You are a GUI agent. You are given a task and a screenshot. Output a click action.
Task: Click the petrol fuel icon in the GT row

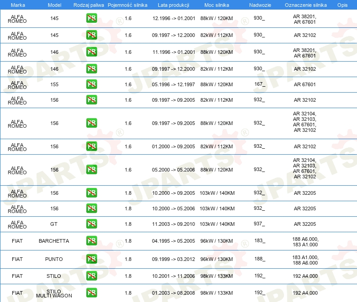(91, 224)
